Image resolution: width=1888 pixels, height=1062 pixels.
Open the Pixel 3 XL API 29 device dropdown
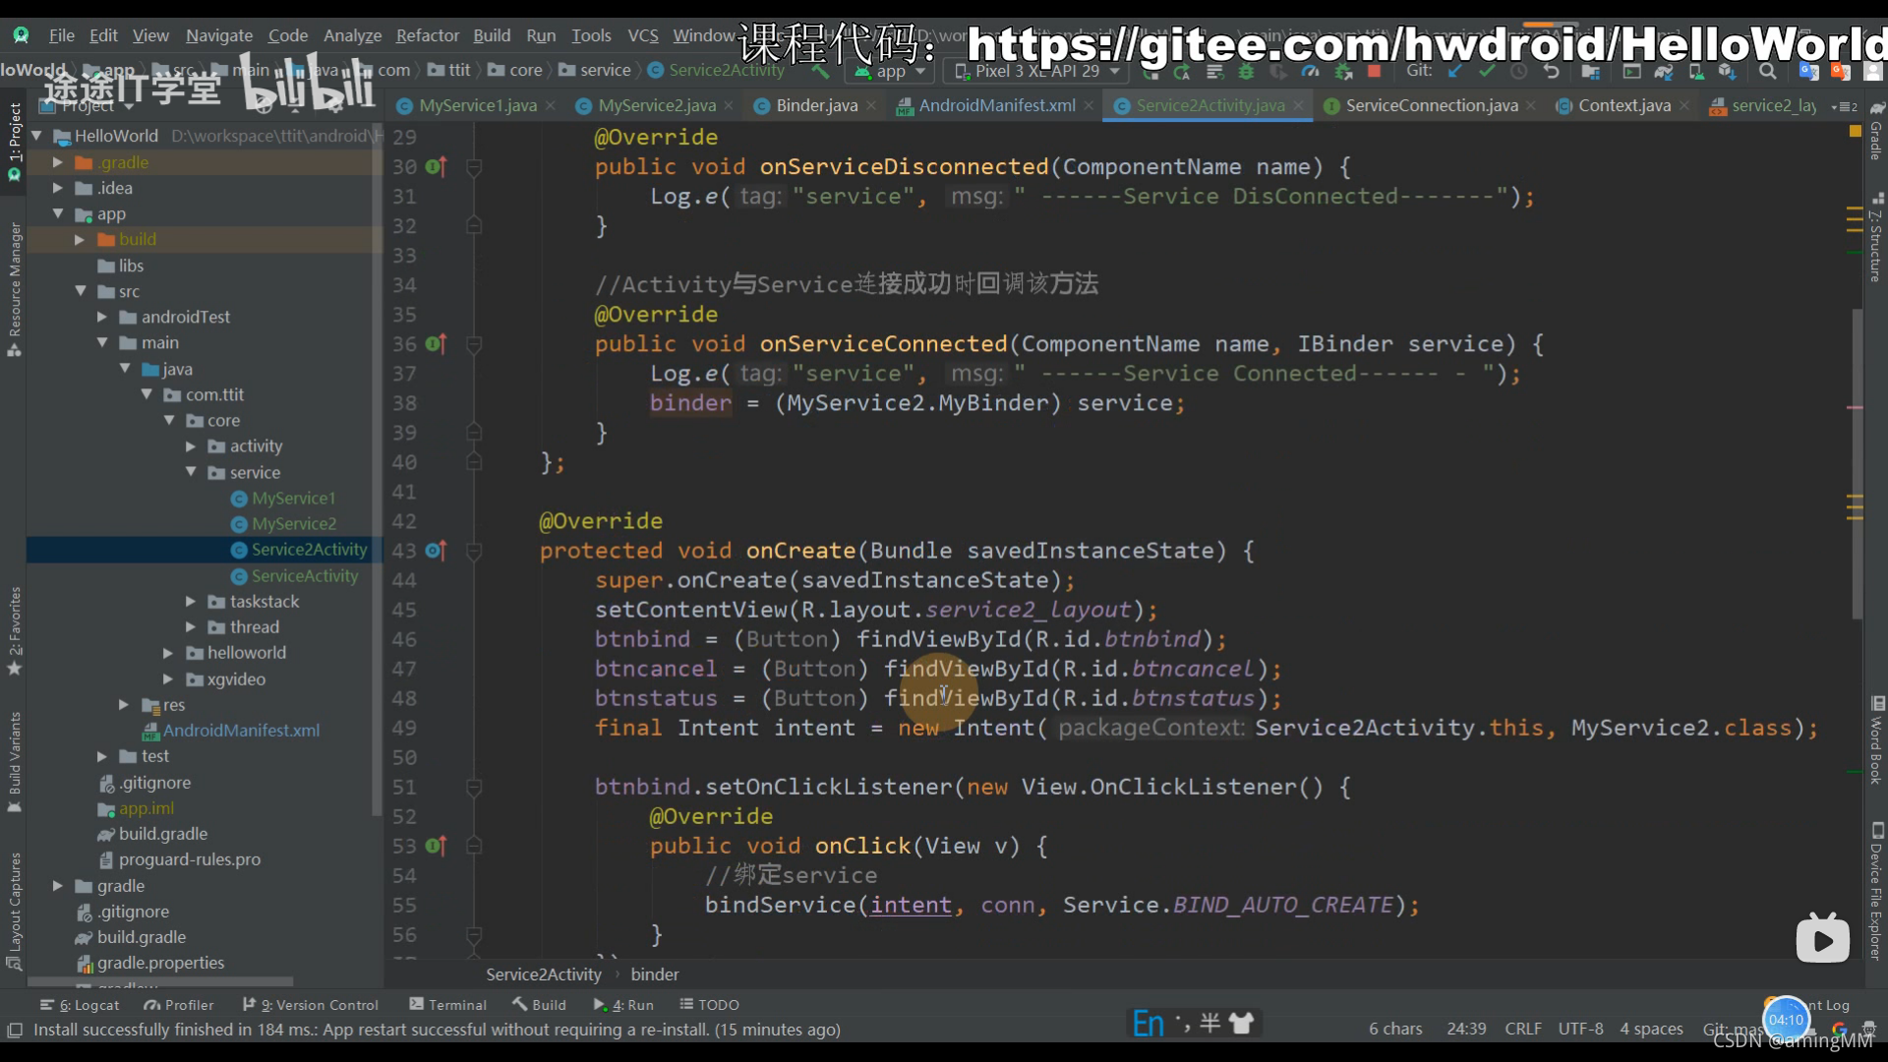click(x=1036, y=72)
